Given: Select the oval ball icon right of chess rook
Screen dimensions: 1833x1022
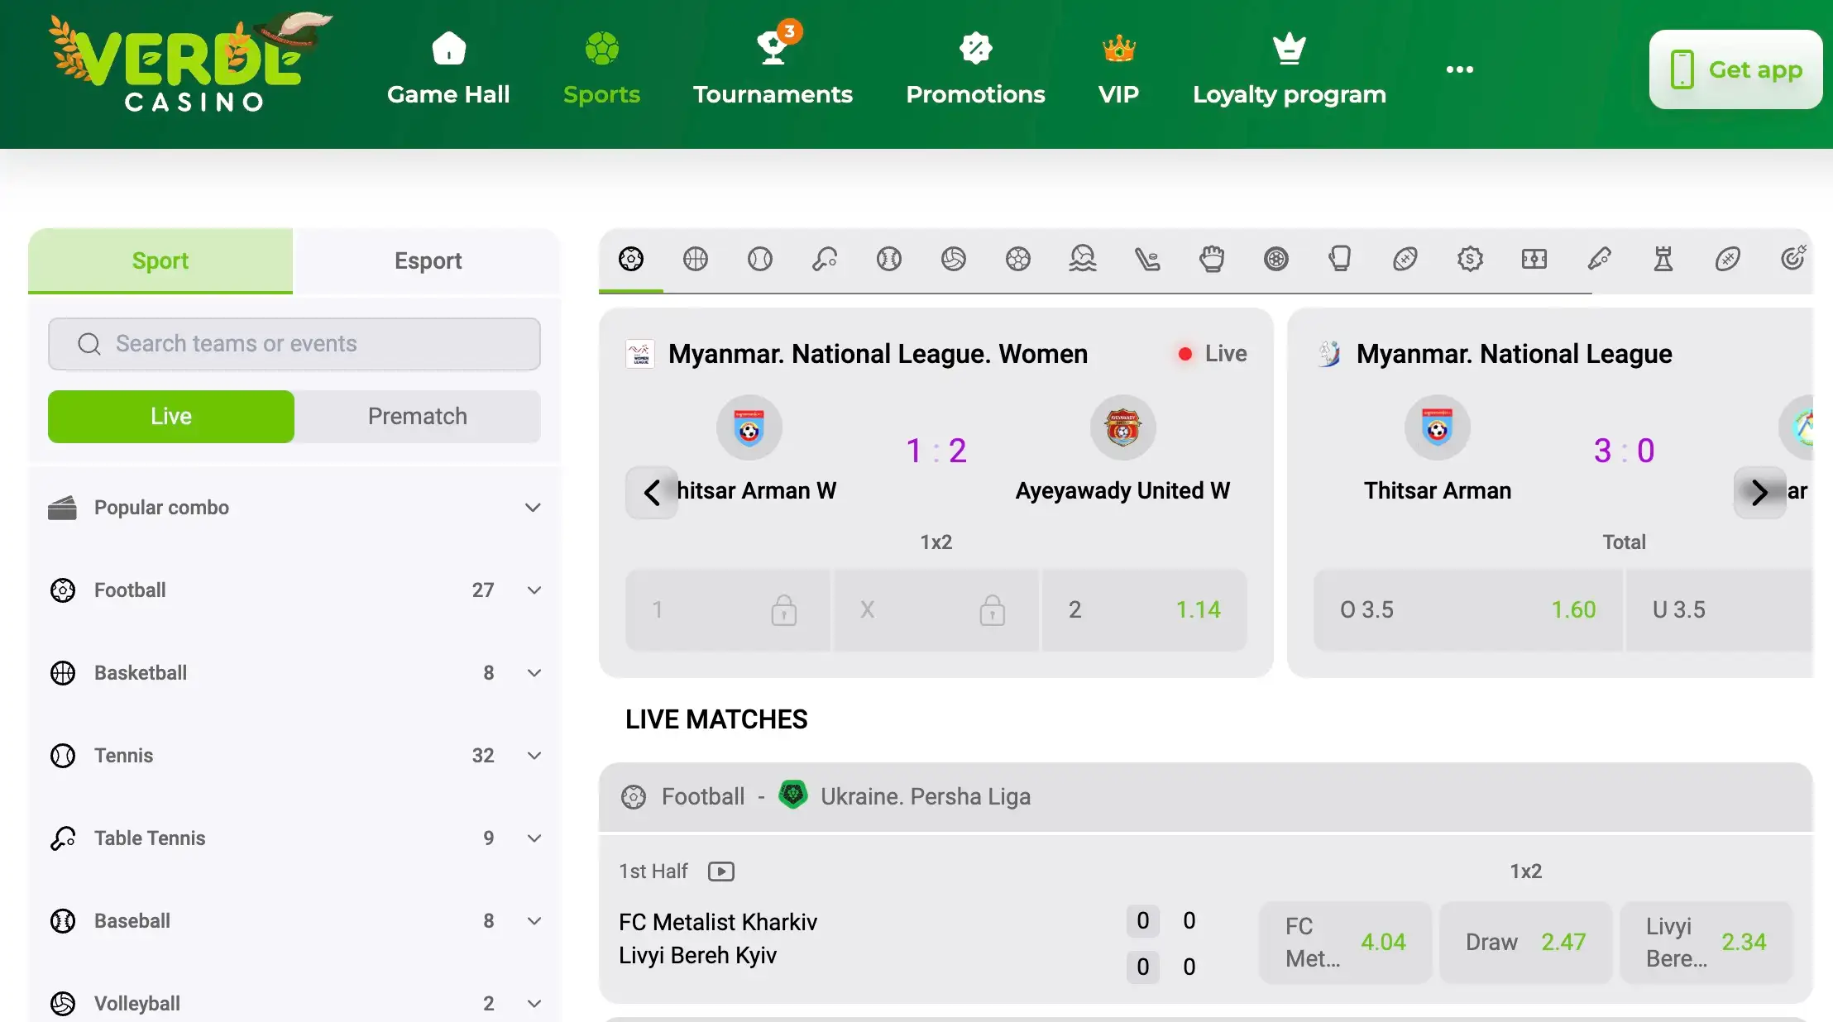Looking at the screenshot, I should tap(1728, 259).
